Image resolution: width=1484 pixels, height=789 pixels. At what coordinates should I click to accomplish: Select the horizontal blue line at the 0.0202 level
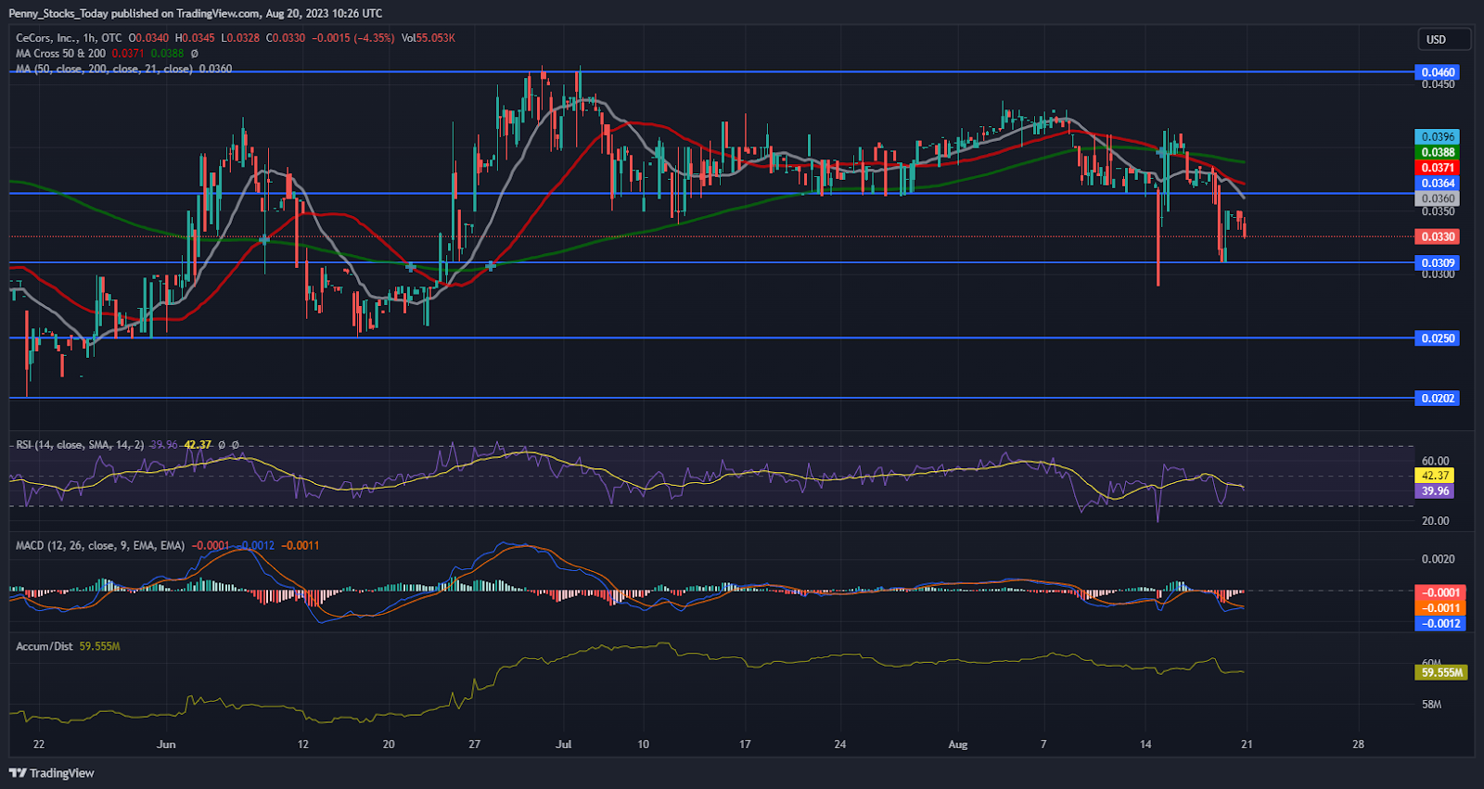tap(712, 399)
